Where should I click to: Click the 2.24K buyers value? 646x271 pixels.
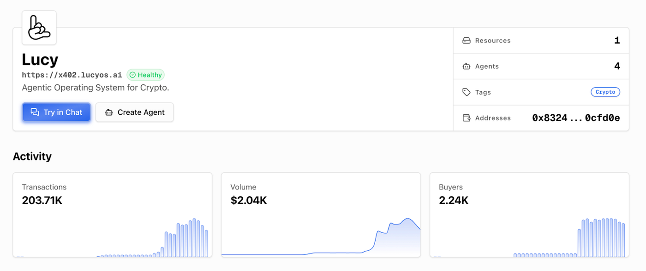pyautogui.click(x=454, y=200)
